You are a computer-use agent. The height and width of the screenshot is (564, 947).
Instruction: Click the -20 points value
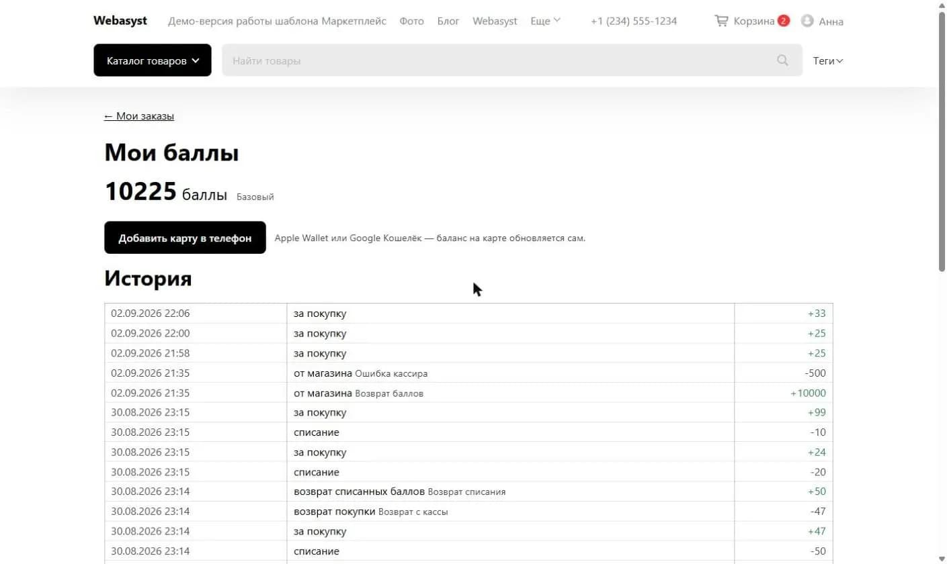pyautogui.click(x=818, y=472)
